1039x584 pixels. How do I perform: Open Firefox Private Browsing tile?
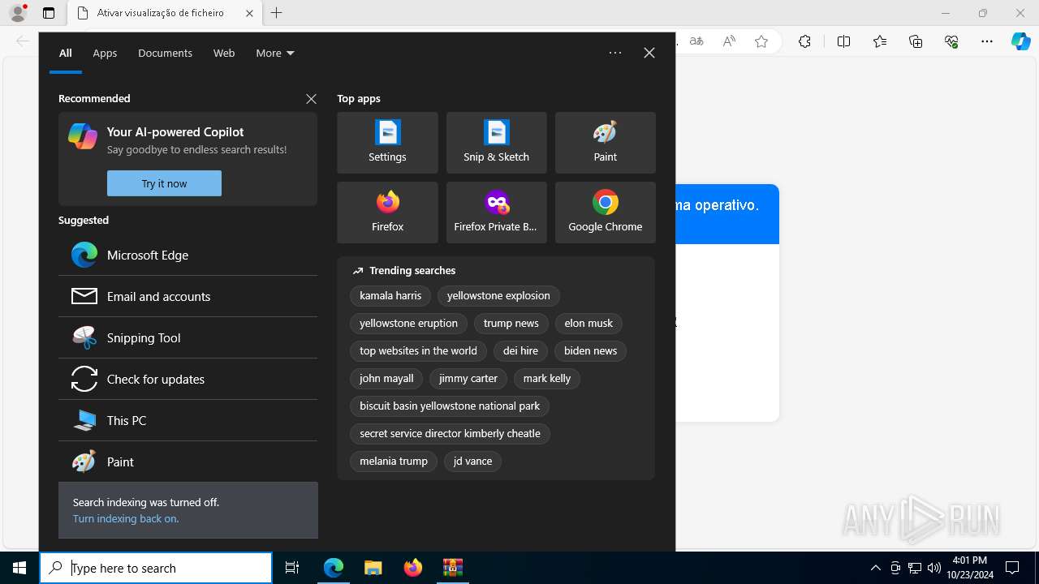tap(496, 213)
